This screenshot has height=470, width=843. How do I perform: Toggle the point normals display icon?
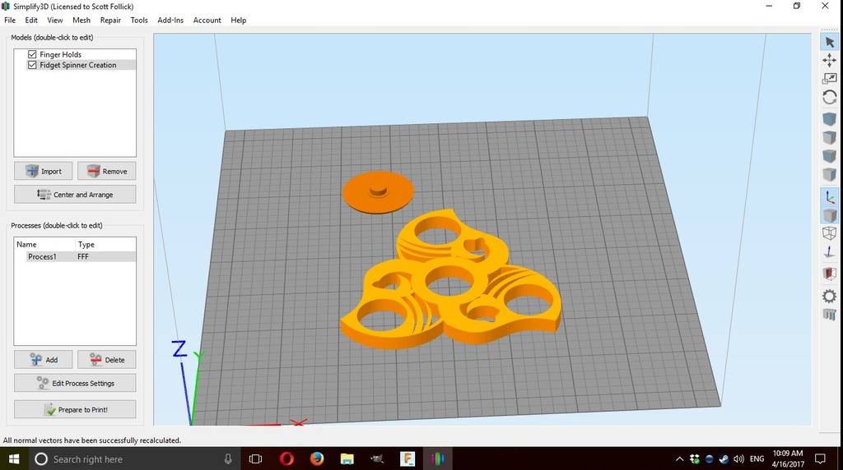(830, 251)
